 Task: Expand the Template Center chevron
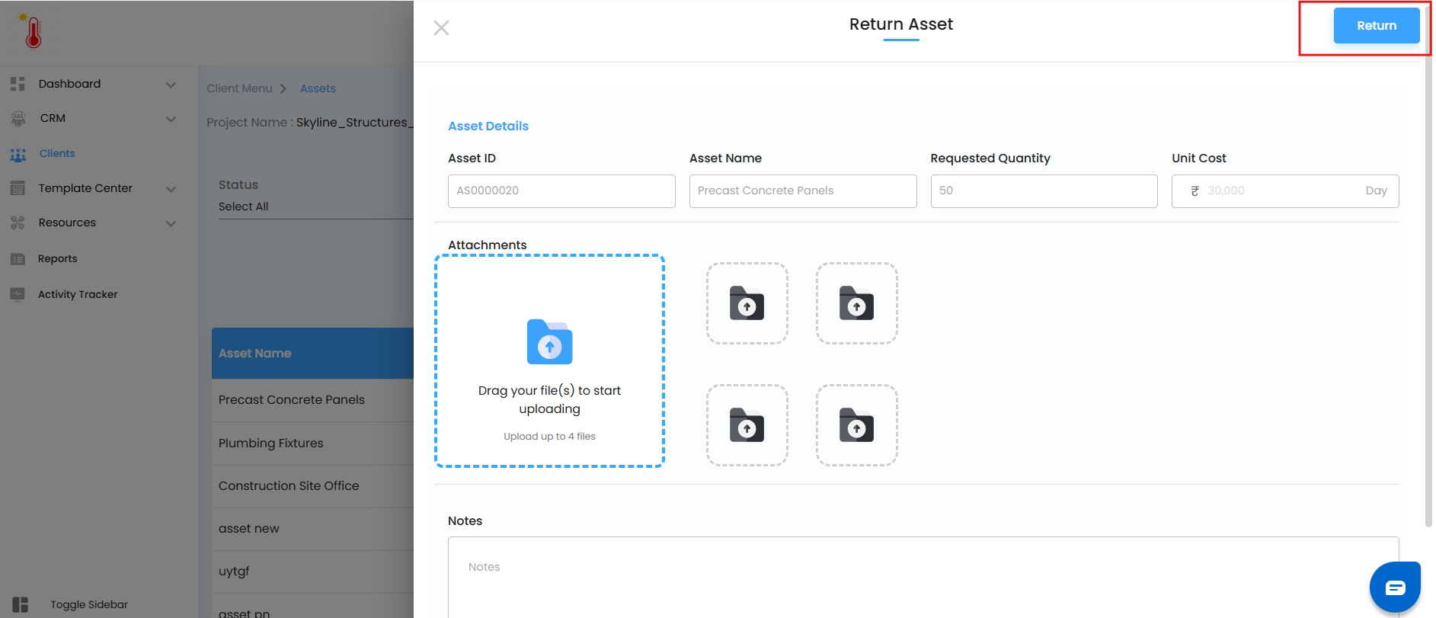171,189
